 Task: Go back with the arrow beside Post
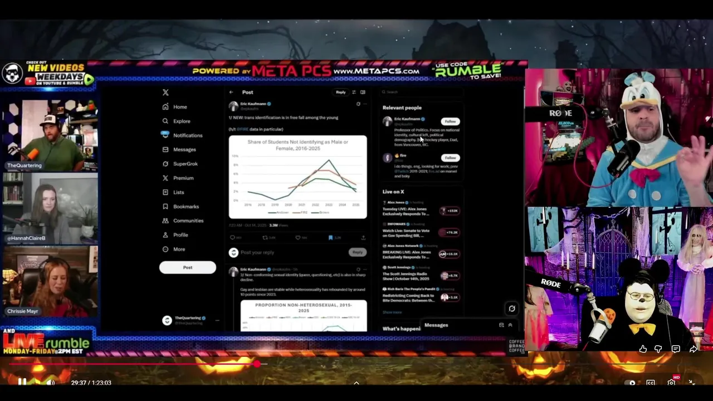coord(231,92)
